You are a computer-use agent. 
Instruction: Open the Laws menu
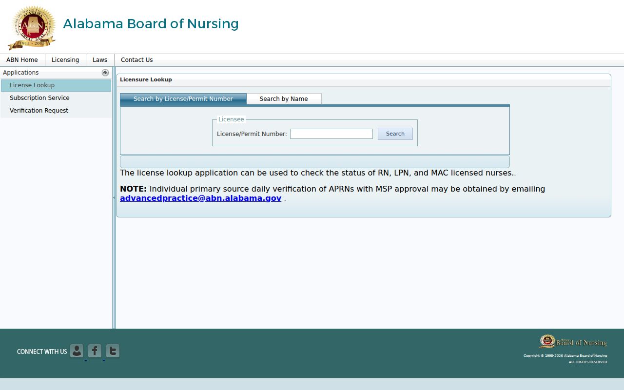[100, 60]
